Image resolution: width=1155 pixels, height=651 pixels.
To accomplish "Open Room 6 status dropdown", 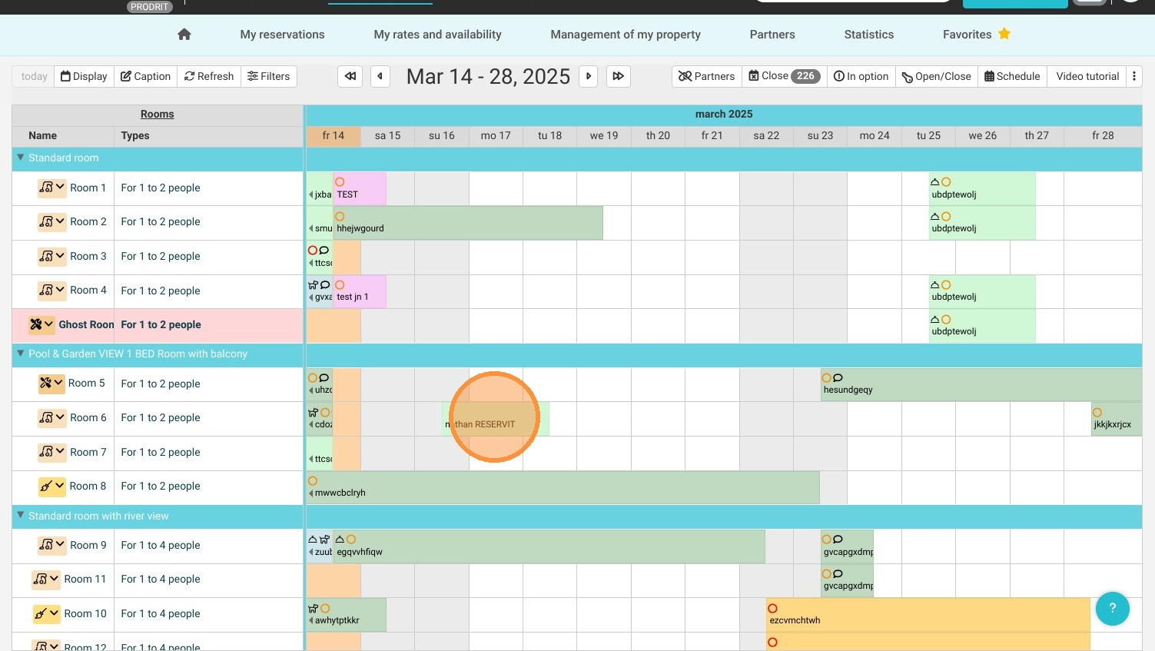I will tap(52, 417).
